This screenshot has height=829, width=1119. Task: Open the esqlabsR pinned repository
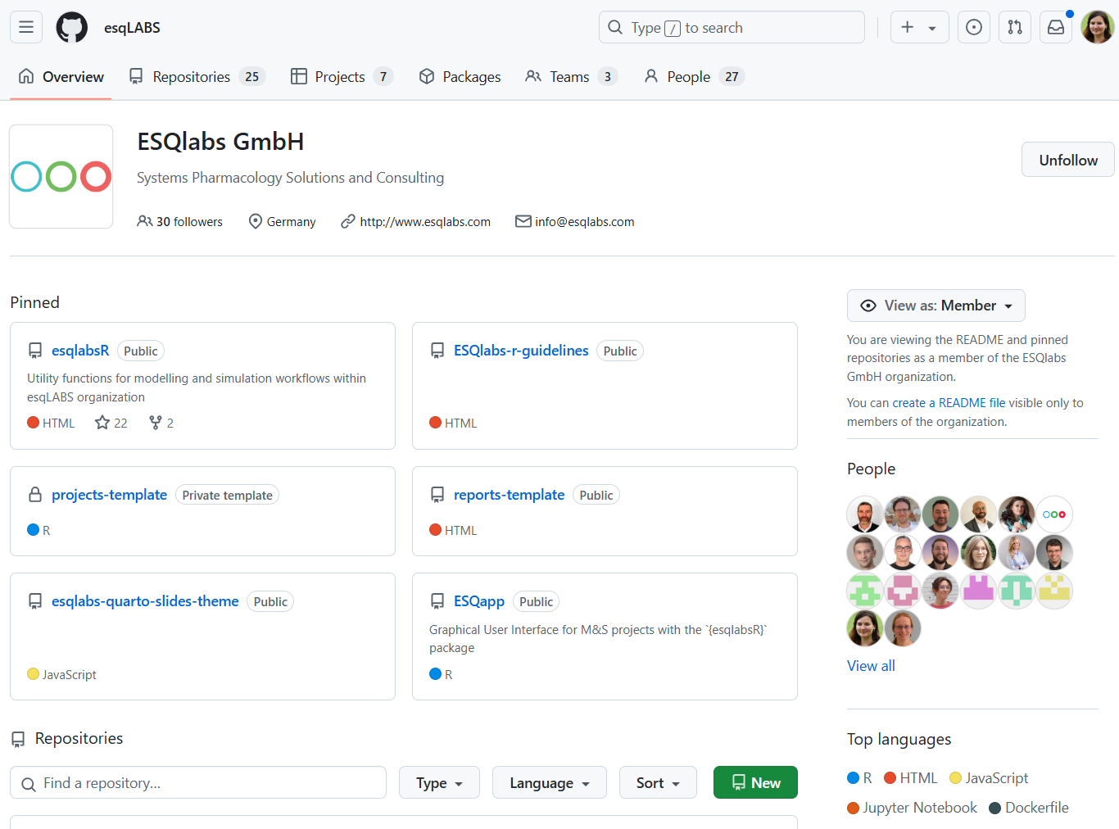click(80, 350)
